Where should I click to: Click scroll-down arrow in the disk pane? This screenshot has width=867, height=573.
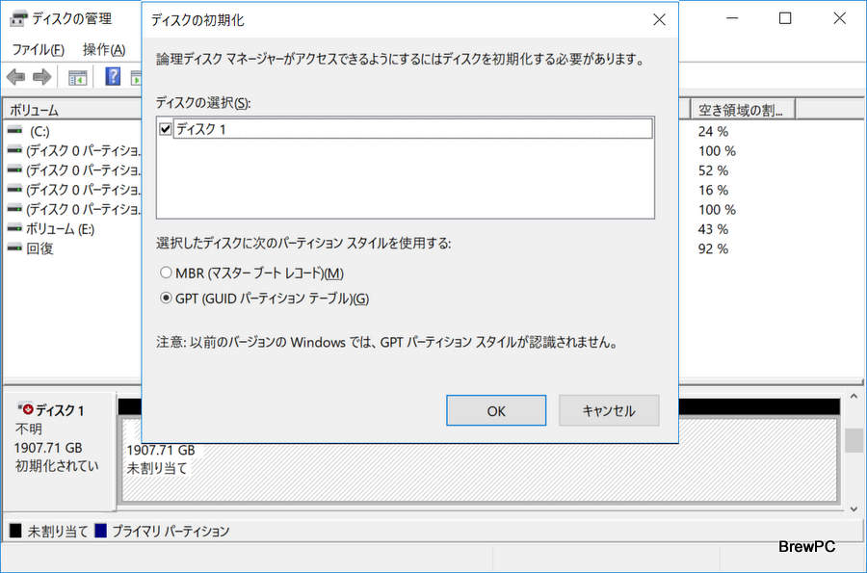(854, 507)
